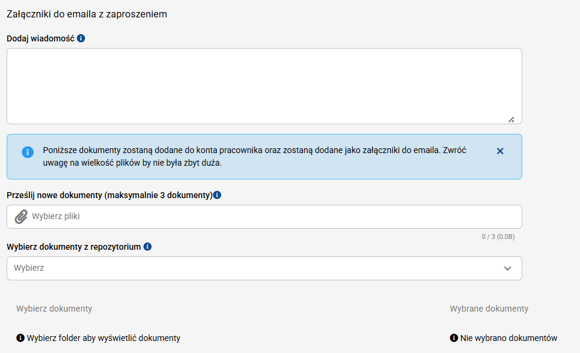Click the message text area resize handle
Image resolution: width=580 pixels, height=353 pixels.
click(511, 119)
